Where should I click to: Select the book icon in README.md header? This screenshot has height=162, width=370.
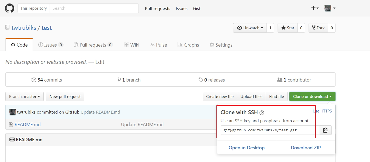click(x=12, y=140)
